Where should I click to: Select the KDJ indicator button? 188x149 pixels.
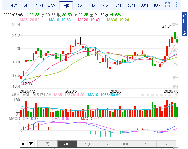click(87, 144)
